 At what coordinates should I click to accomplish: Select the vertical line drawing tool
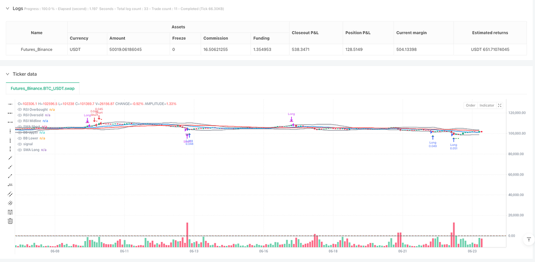(10, 131)
